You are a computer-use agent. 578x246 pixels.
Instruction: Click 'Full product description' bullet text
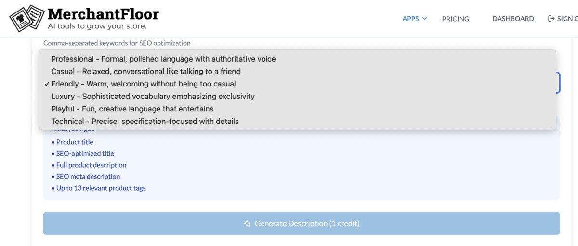(x=91, y=165)
